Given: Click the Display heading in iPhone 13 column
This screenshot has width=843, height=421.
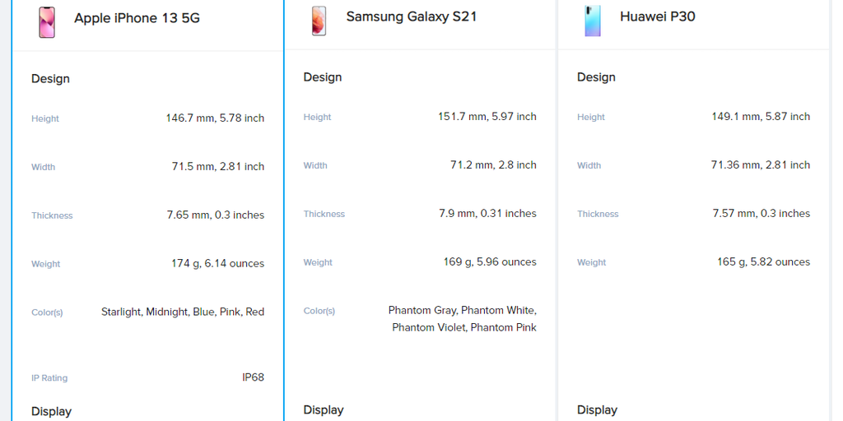Looking at the screenshot, I should 51,411.
